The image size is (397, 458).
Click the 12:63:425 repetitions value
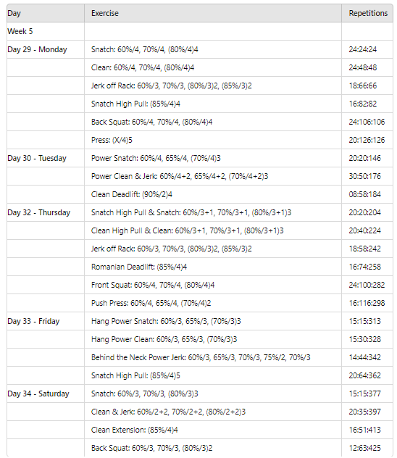tap(364, 448)
